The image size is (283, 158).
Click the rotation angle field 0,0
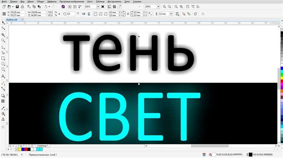(71, 14)
